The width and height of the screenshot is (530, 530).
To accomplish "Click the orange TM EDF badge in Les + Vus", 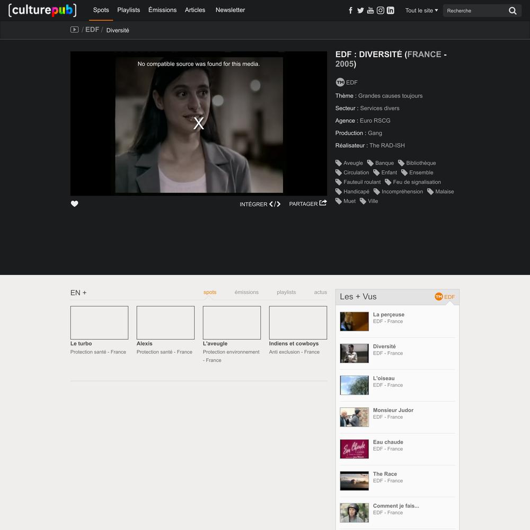I will [445, 297].
